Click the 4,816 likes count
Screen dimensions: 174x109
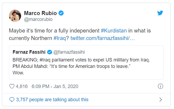[22, 86]
